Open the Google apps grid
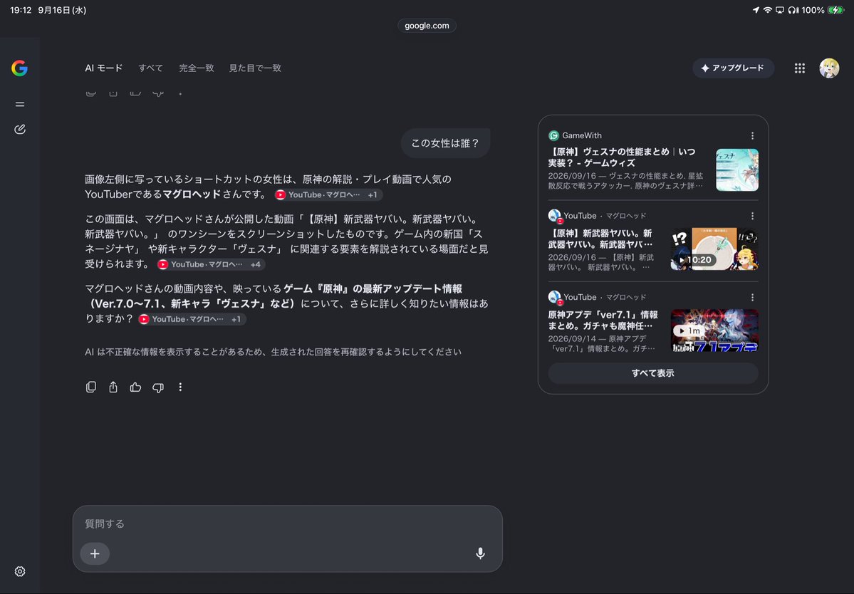 click(x=800, y=68)
